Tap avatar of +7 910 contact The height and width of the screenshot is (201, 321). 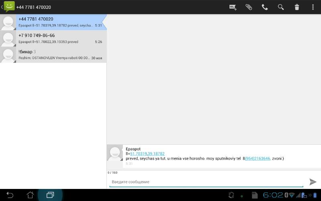pyautogui.click(x=8, y=39)
